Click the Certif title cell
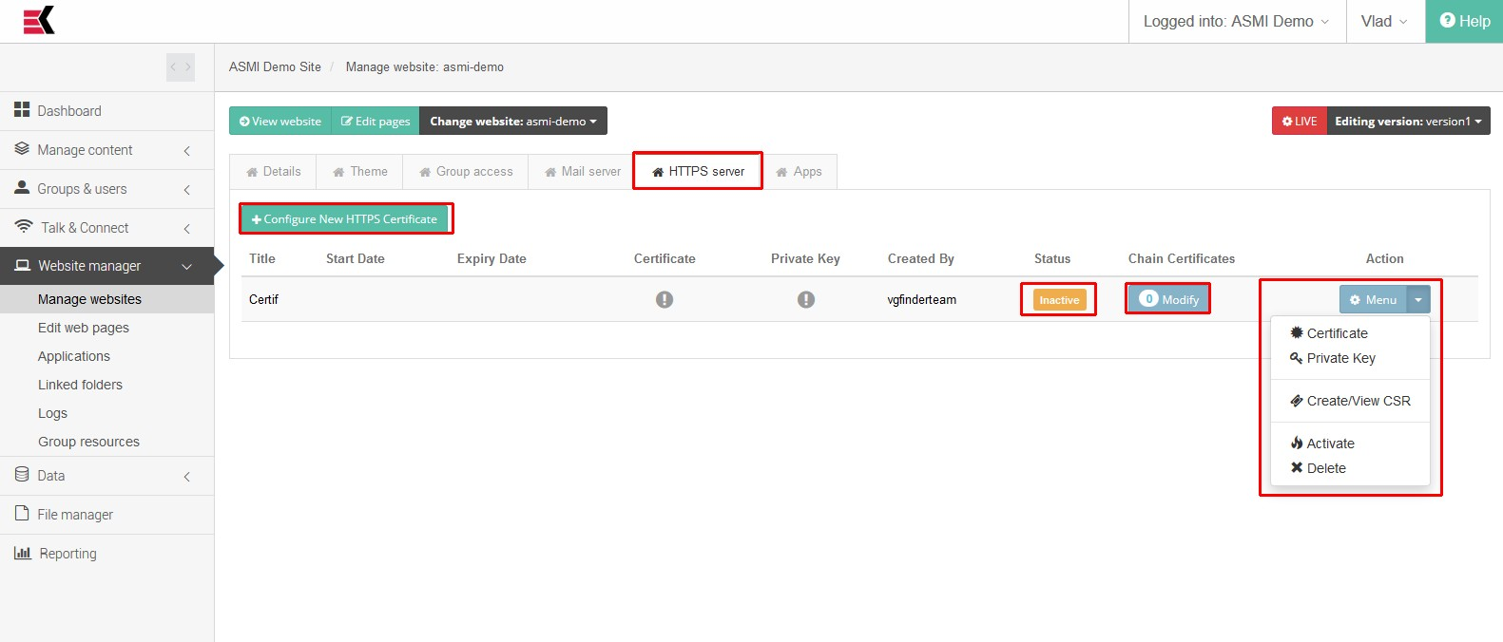The image size is (1503, 642). coord(263,299)
